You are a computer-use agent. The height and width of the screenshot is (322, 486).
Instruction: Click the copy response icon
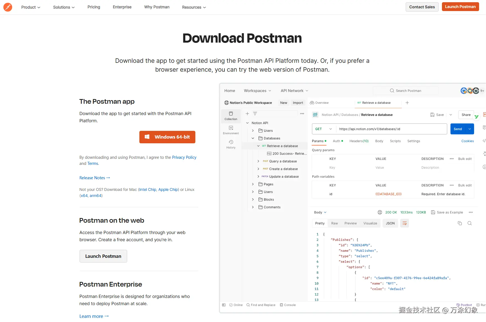[x=460, y=223]
